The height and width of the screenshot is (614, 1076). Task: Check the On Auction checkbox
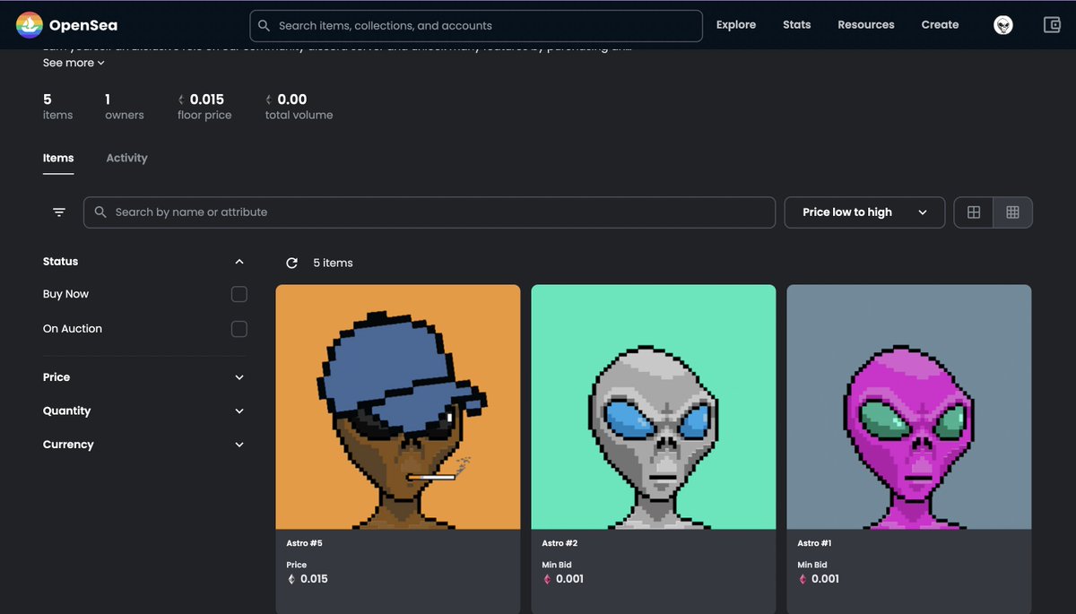(x=239, y=329)
